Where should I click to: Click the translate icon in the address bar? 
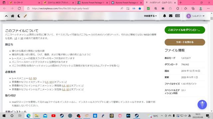tap(134, 8)
